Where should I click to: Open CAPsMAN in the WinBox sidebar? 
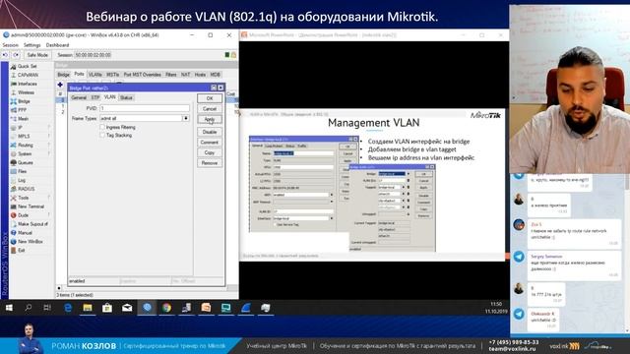pyautogui.click(x=28, y=75)
